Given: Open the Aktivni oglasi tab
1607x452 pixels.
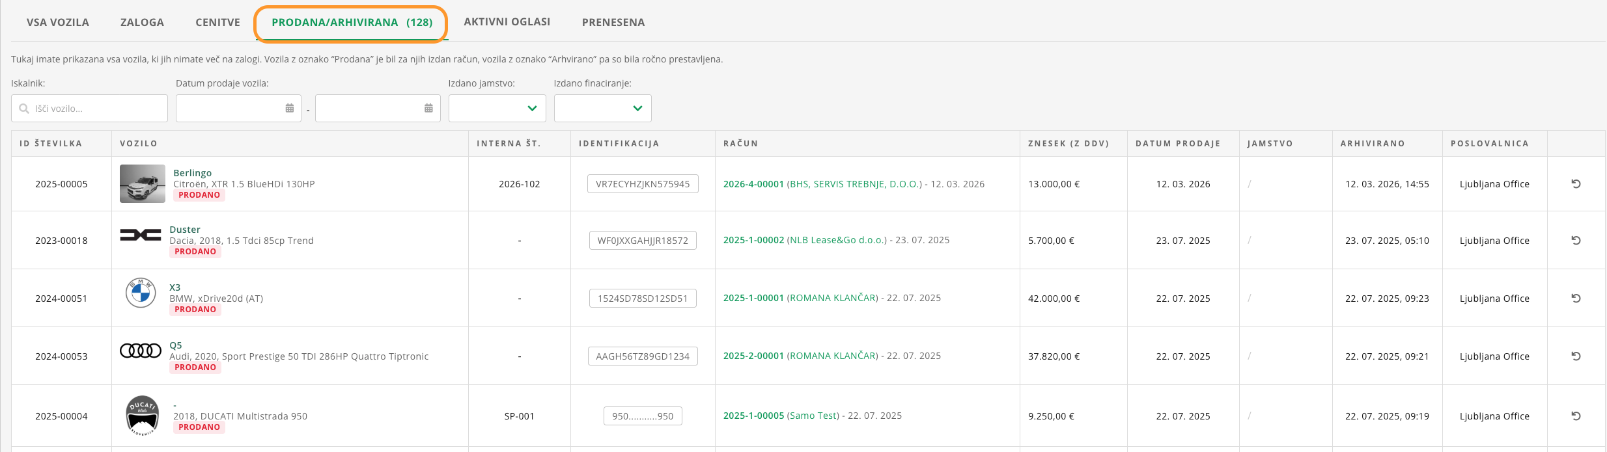Looking at the screenshot, I should coord(507,22).
